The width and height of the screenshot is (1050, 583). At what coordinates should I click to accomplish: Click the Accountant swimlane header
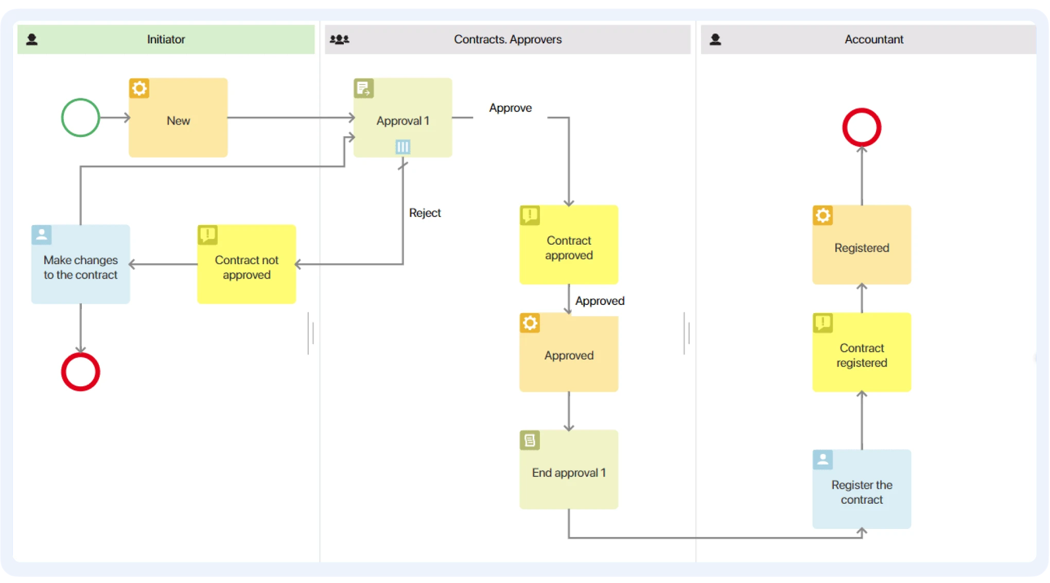coord(873,39)
